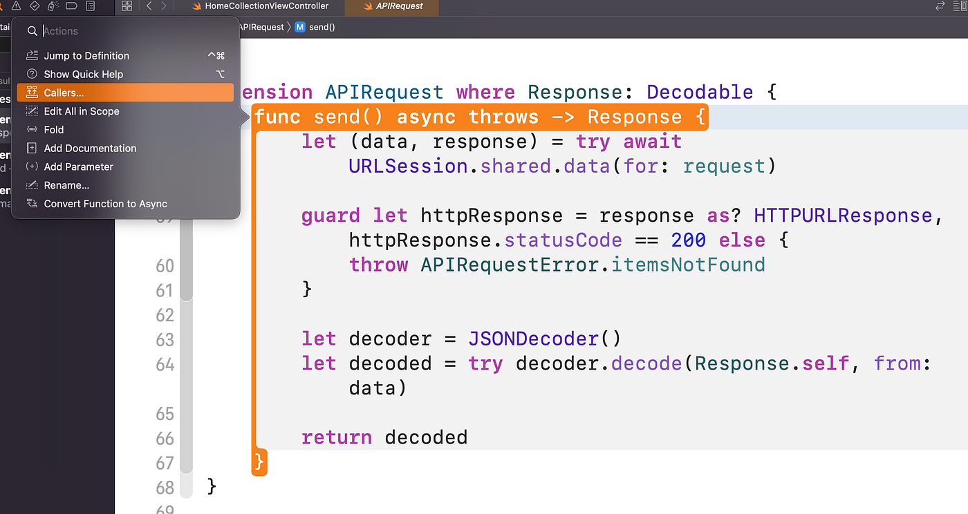Select Add Documentation from the list
The image size is (968, 514).
point(89,148)
